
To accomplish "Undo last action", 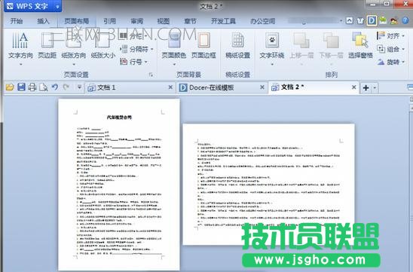I will (54, 87).
